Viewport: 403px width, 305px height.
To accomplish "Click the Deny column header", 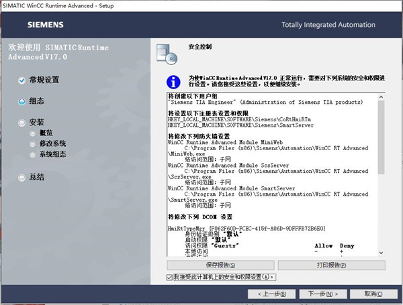I will (x=347, y=246).
